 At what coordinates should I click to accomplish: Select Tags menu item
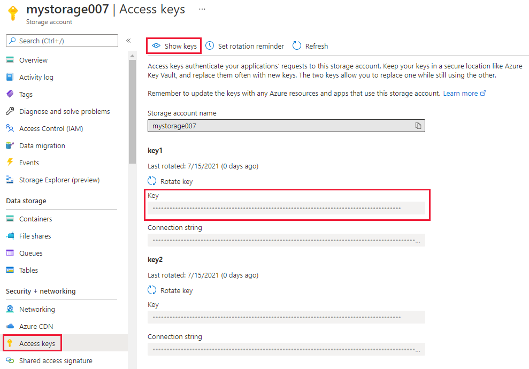(26, 94)
